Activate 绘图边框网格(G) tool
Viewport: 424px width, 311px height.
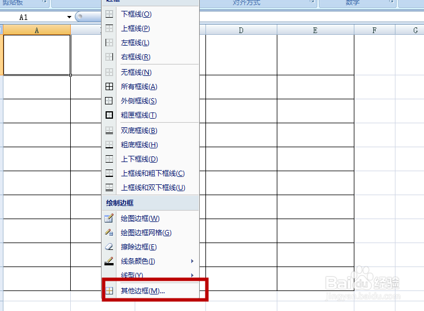point(150,233)
